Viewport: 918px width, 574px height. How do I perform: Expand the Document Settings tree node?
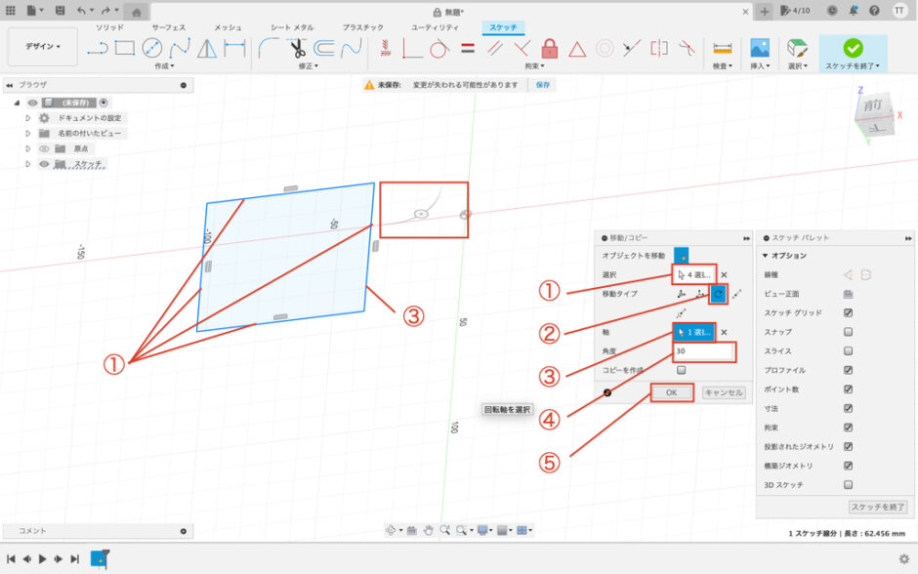pos(27,118)
